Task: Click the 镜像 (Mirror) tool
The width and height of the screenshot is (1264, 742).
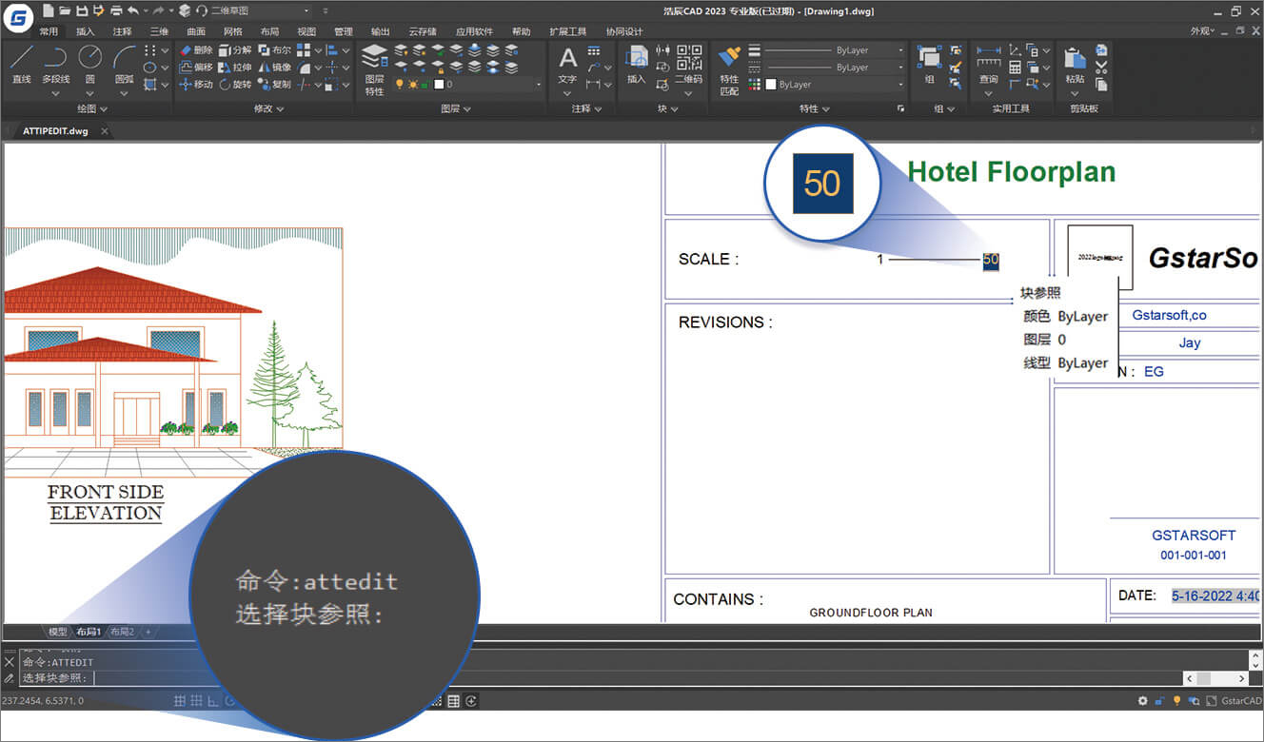Action: click(275, 68)
